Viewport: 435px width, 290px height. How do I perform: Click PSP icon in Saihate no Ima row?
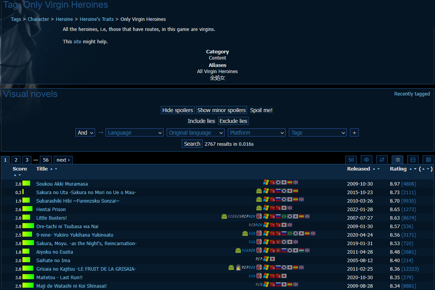(x=259, y=259)
